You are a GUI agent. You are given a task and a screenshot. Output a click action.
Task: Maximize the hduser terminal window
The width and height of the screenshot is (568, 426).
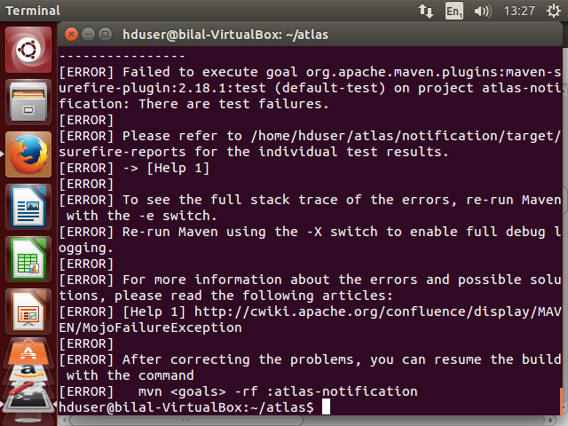[105, 35]
